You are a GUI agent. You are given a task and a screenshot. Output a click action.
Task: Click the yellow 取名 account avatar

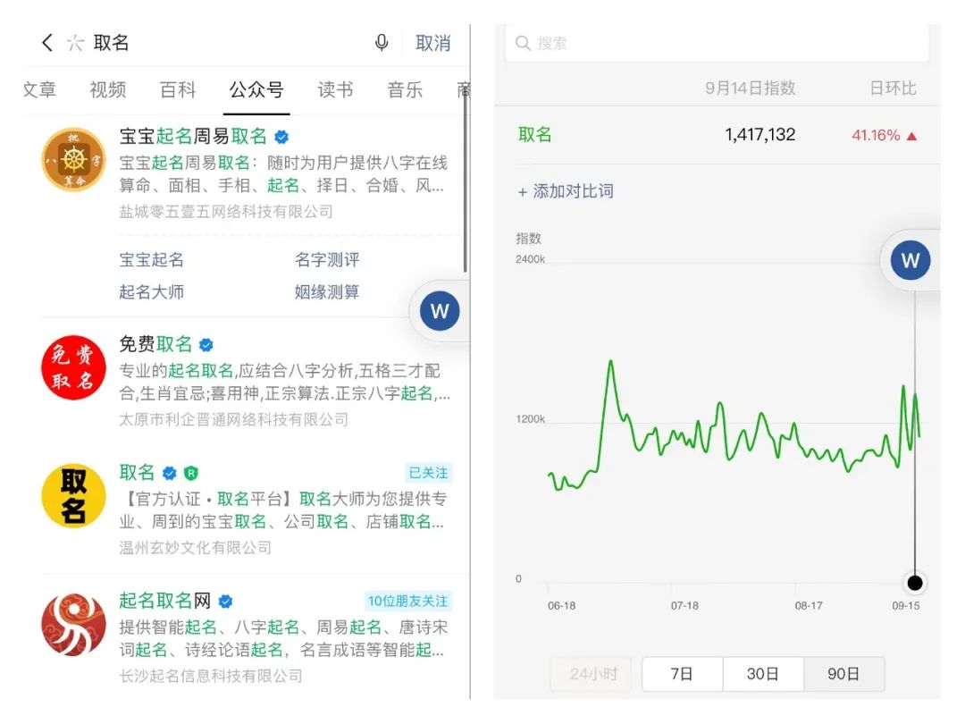click(73, 495)
